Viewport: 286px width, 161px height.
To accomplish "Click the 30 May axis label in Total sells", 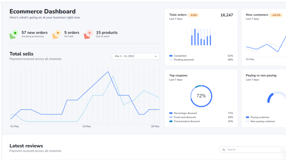I will click(155, 126).
